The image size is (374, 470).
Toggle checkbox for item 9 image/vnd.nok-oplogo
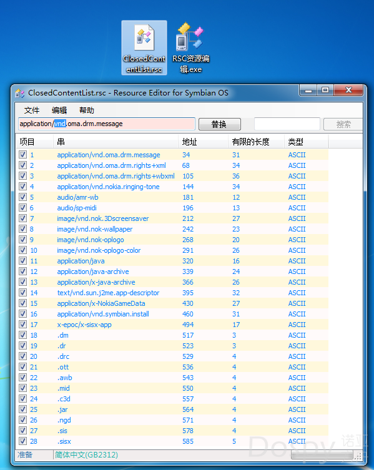click(x=23, y=240)
